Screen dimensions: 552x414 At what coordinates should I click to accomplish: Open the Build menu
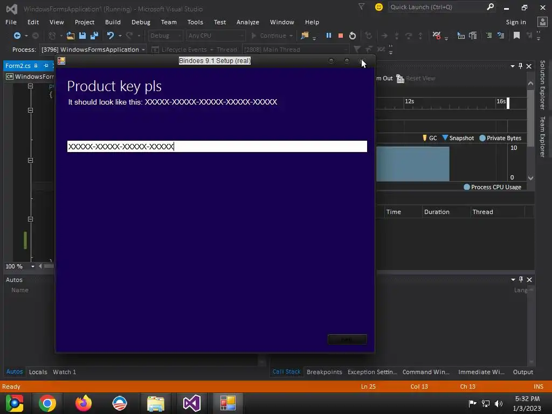pyautogui.click(x=113, y=22)
